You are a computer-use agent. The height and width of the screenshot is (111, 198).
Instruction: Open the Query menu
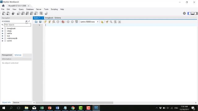point(21,9)
